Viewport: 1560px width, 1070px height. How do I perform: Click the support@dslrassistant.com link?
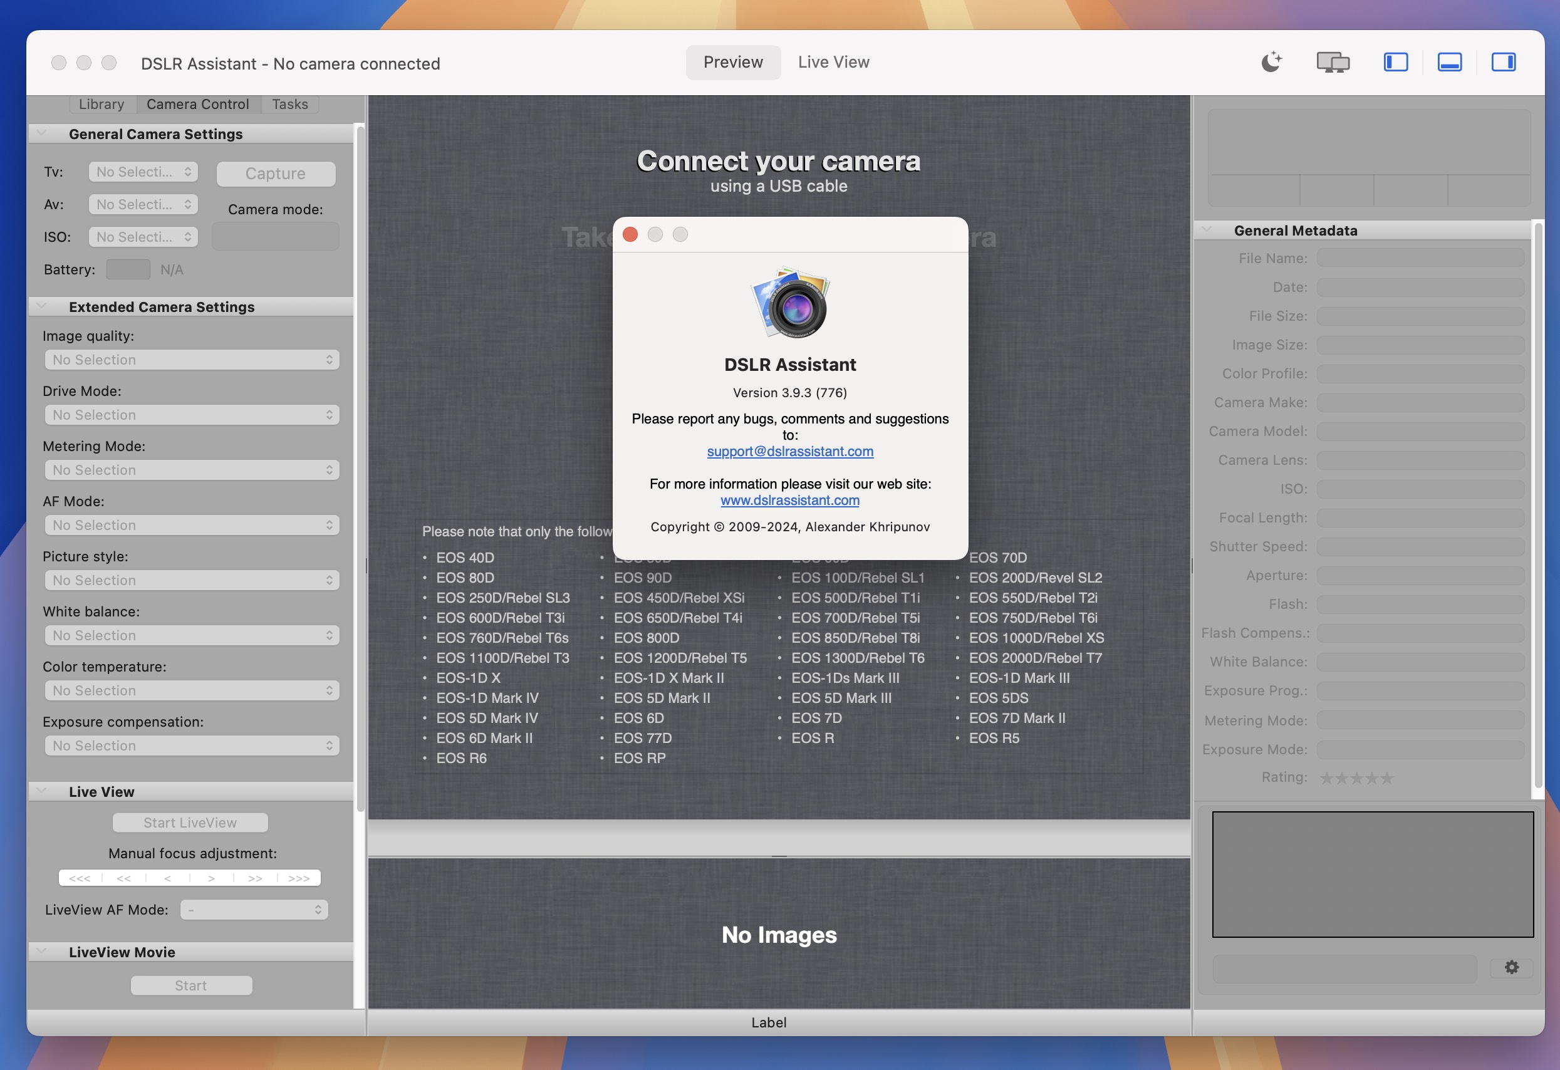tap(789, 450)
